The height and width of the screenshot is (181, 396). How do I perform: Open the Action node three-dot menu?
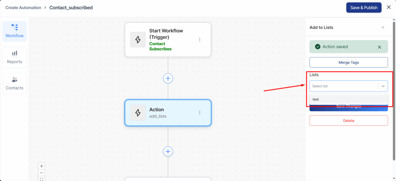click(200, 113)
